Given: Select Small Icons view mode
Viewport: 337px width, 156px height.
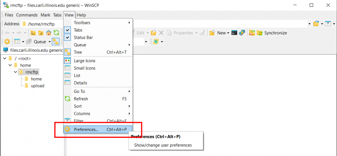Looking at the screenshot, I should coord(98,68).
